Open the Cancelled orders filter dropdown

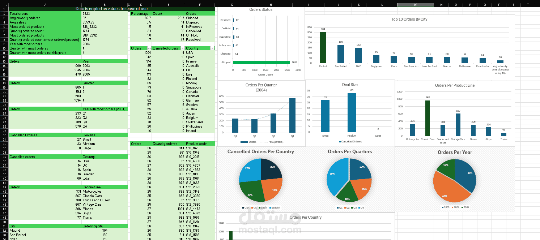(x=183, y=48)
